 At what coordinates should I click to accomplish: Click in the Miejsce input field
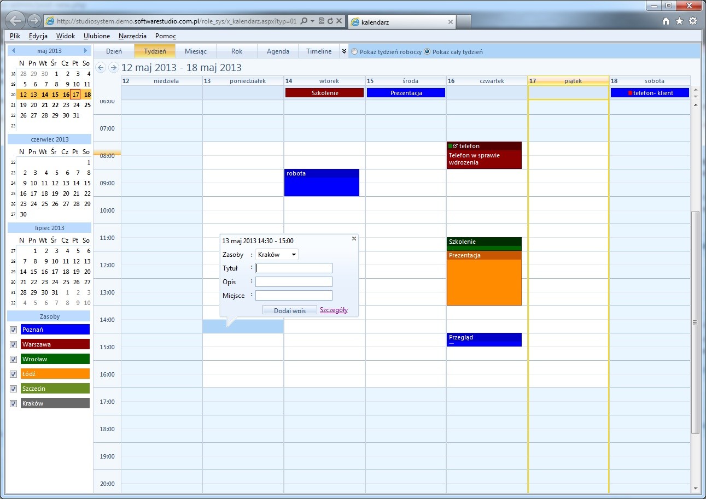(x=294, y=296)
